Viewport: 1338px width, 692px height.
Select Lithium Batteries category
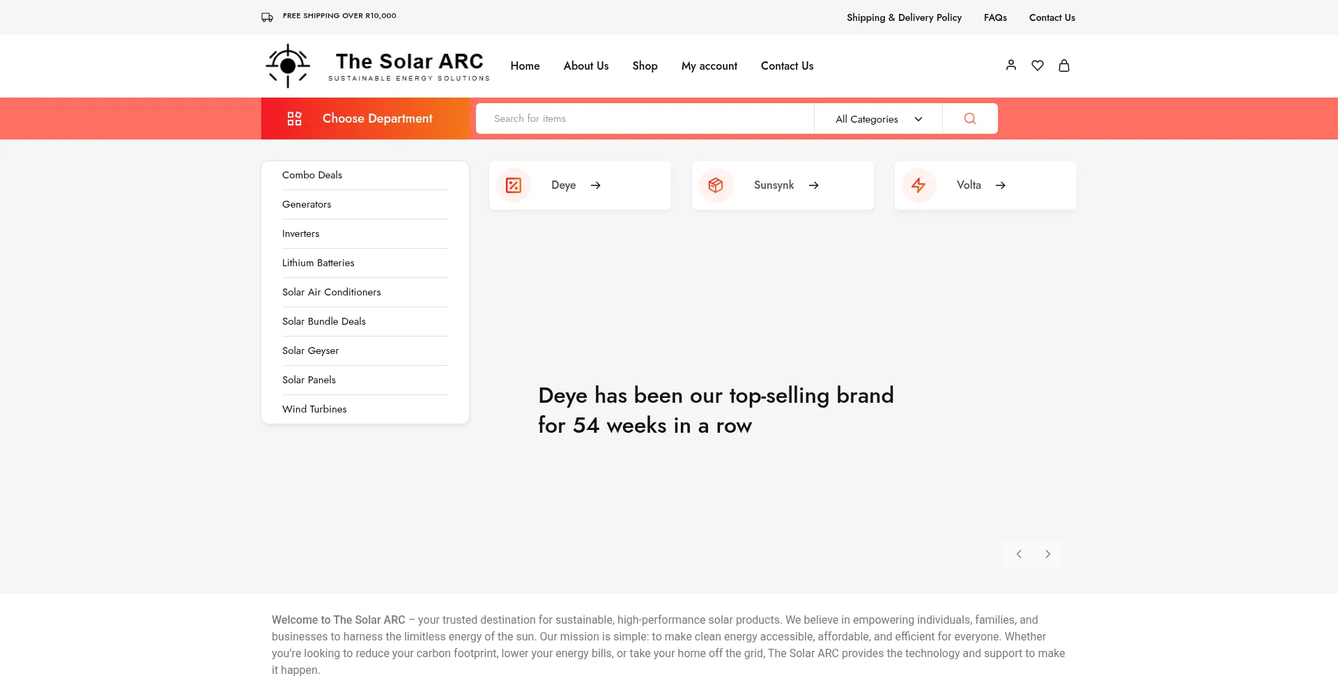coord(318,263)
